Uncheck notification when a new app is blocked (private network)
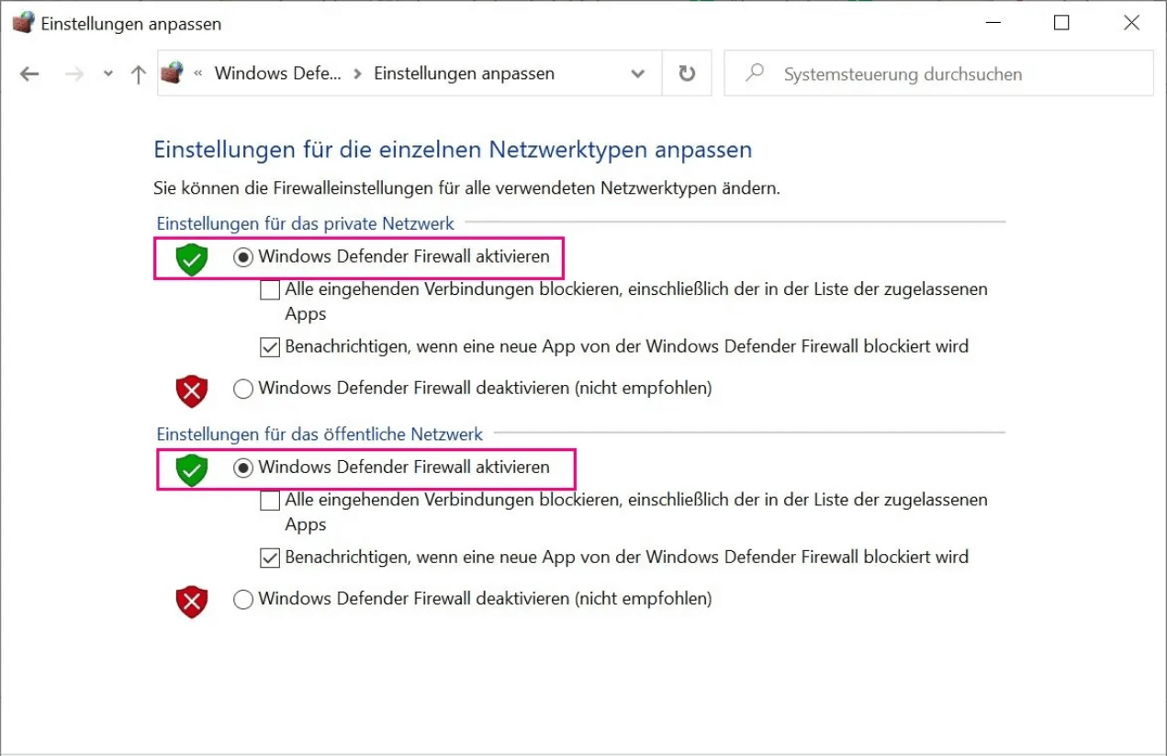Image resolution: width=1167 pixels, height=756 pixels. [270, 346]
